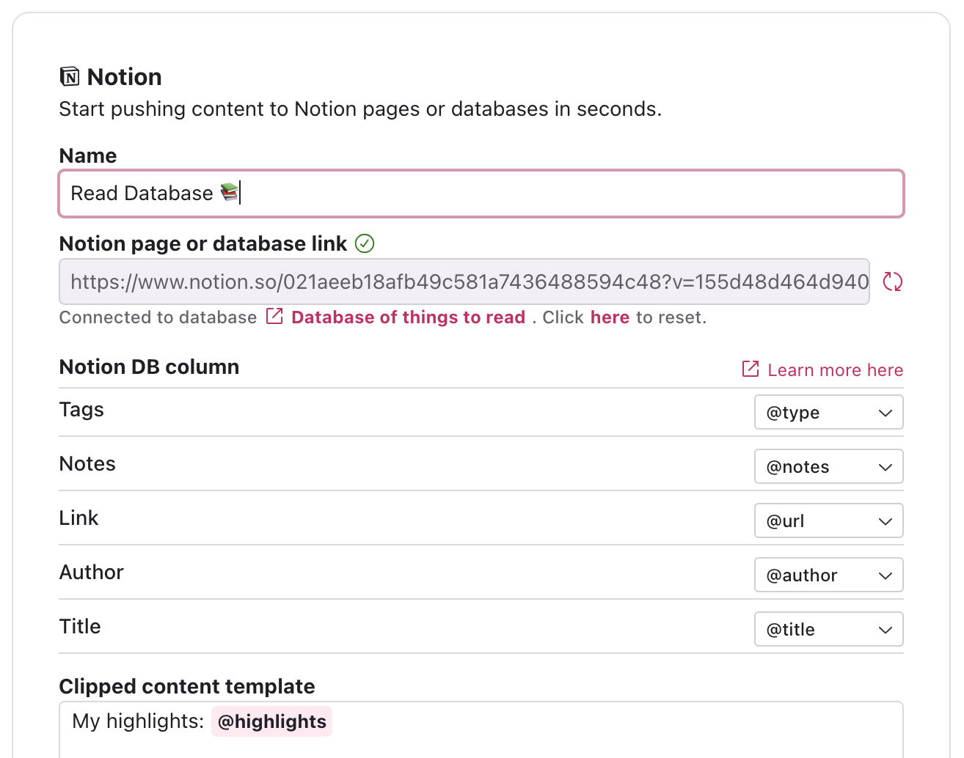The image size is (964, 758).
Task: Click the Tags column label
Action: pos(81,410)
